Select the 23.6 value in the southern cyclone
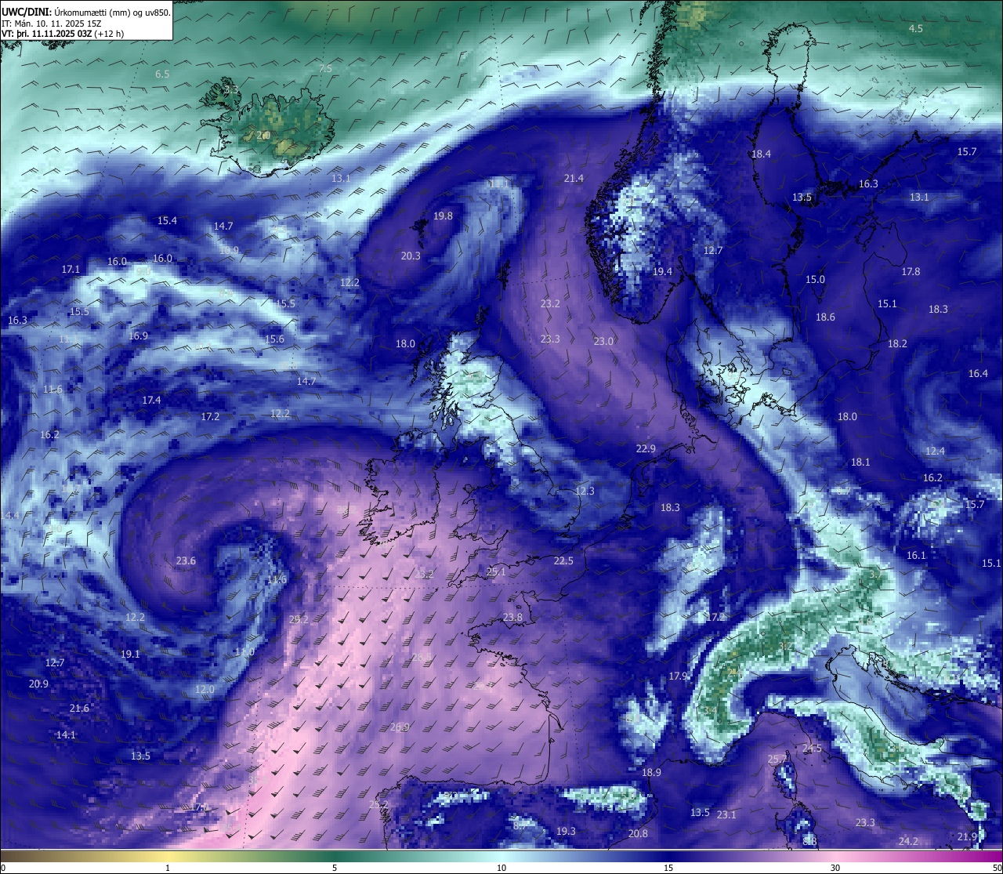 coord(186,561)
